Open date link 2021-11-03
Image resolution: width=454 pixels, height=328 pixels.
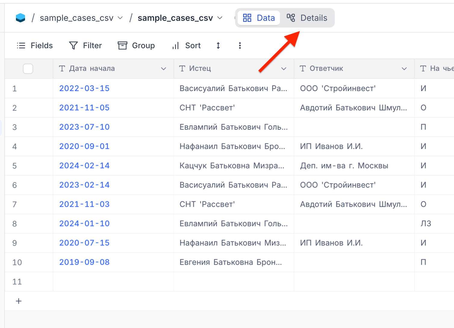(x=84, y=204)
